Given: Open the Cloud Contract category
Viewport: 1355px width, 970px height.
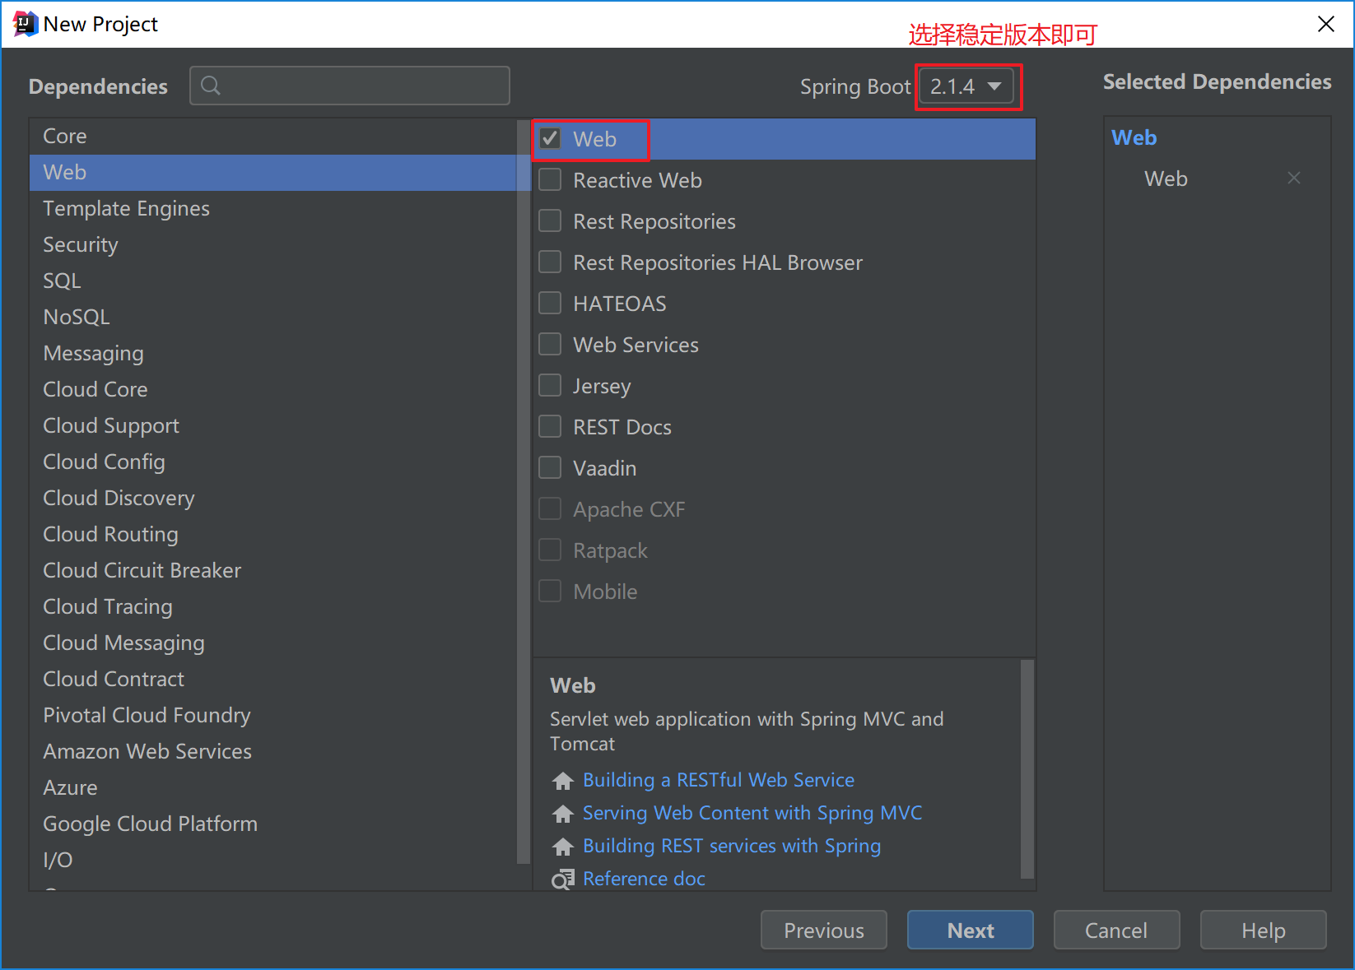Looking at the screenshot, I should pyautogui.click(x=273, y=679).
